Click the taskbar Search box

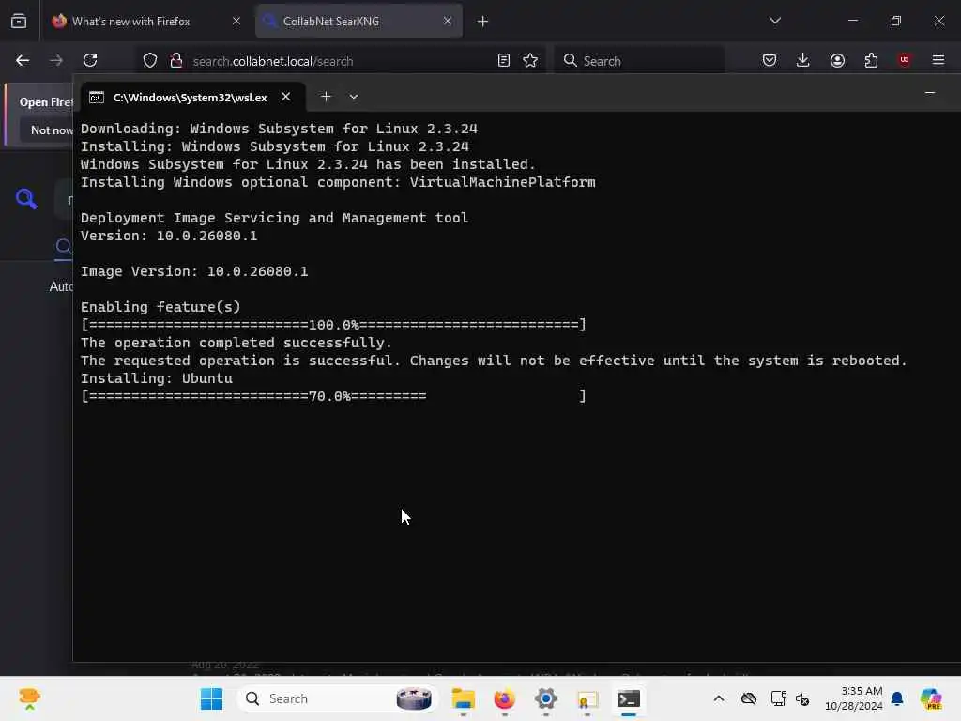(337, 698)
